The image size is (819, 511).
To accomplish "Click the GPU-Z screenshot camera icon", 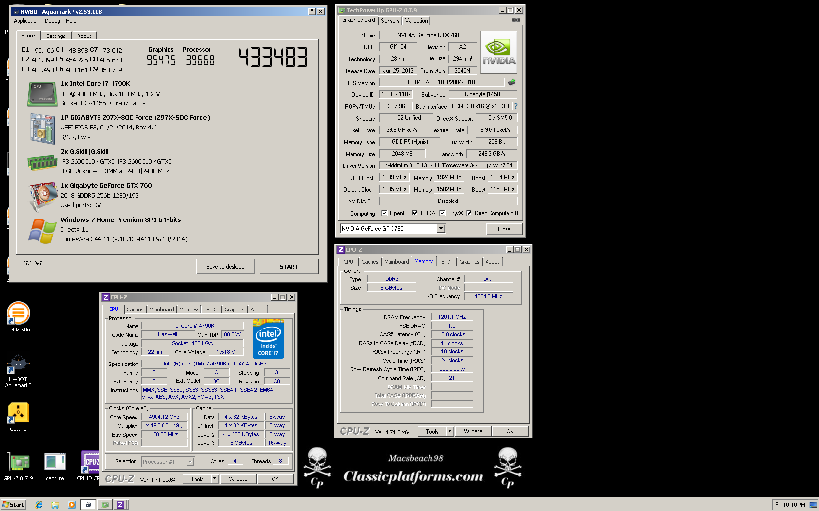I will pos(516,20).
